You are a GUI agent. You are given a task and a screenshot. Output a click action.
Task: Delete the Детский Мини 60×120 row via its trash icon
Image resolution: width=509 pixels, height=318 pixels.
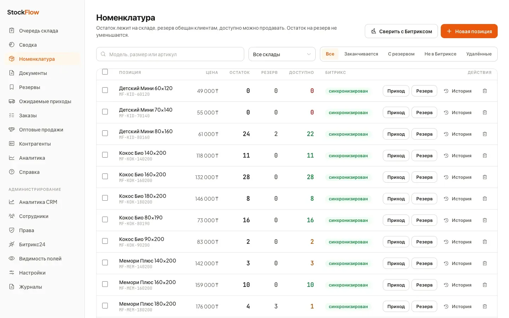[x=485, y=91]
